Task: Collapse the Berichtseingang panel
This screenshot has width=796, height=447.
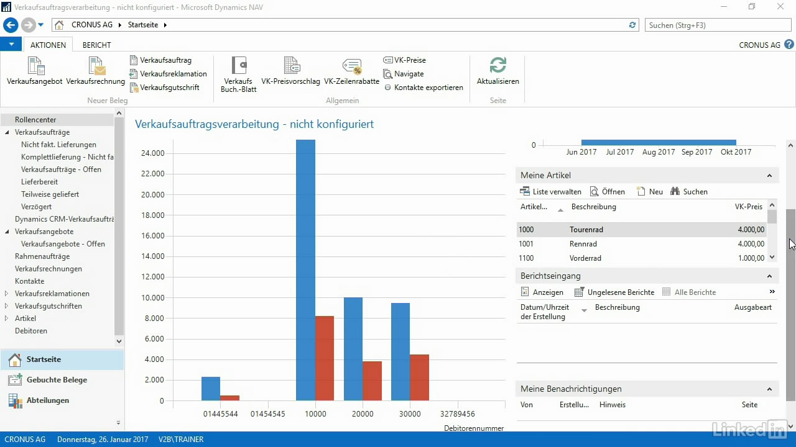Action: coord(769,276)
